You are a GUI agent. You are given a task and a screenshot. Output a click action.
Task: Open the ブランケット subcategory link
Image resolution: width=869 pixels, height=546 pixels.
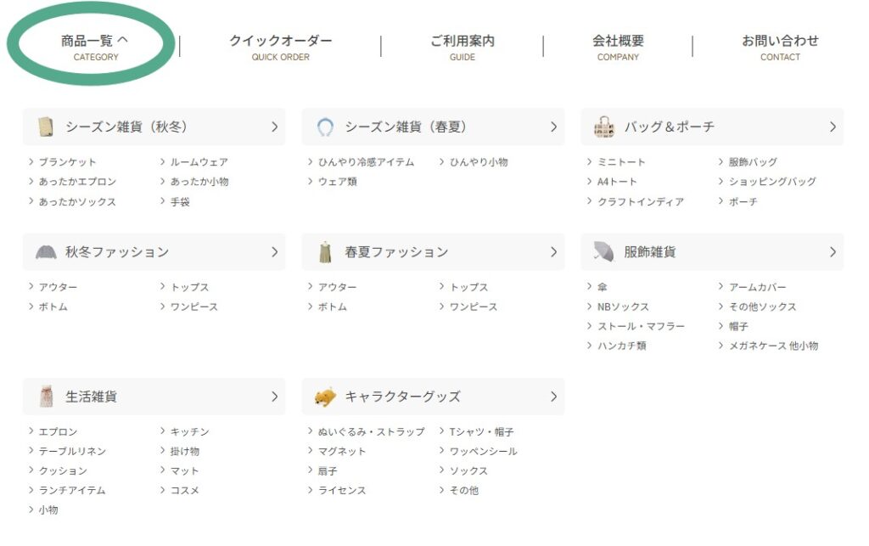pyautogui.click(x=67, y=162)
